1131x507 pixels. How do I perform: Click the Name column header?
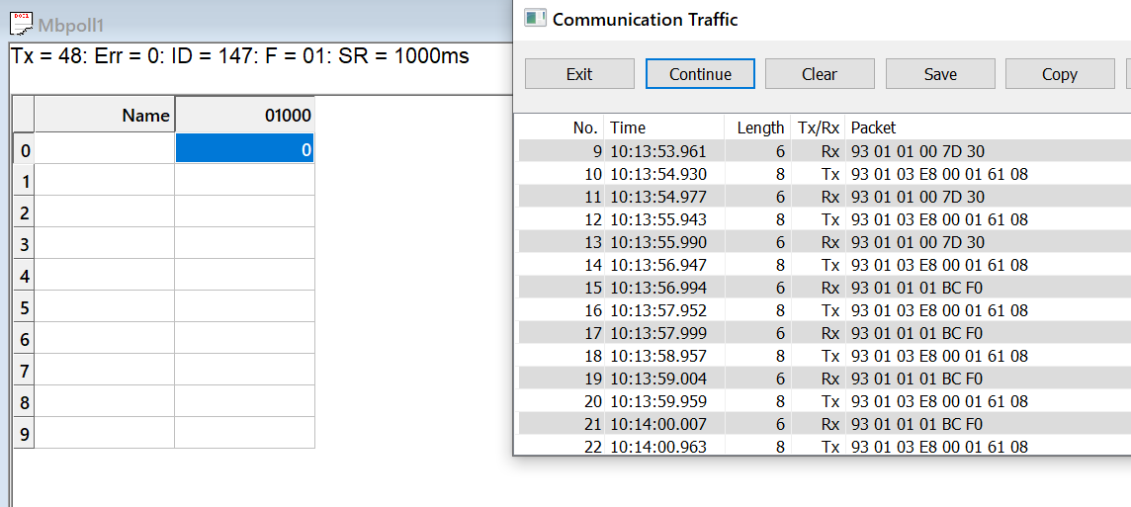click(105, 116)
